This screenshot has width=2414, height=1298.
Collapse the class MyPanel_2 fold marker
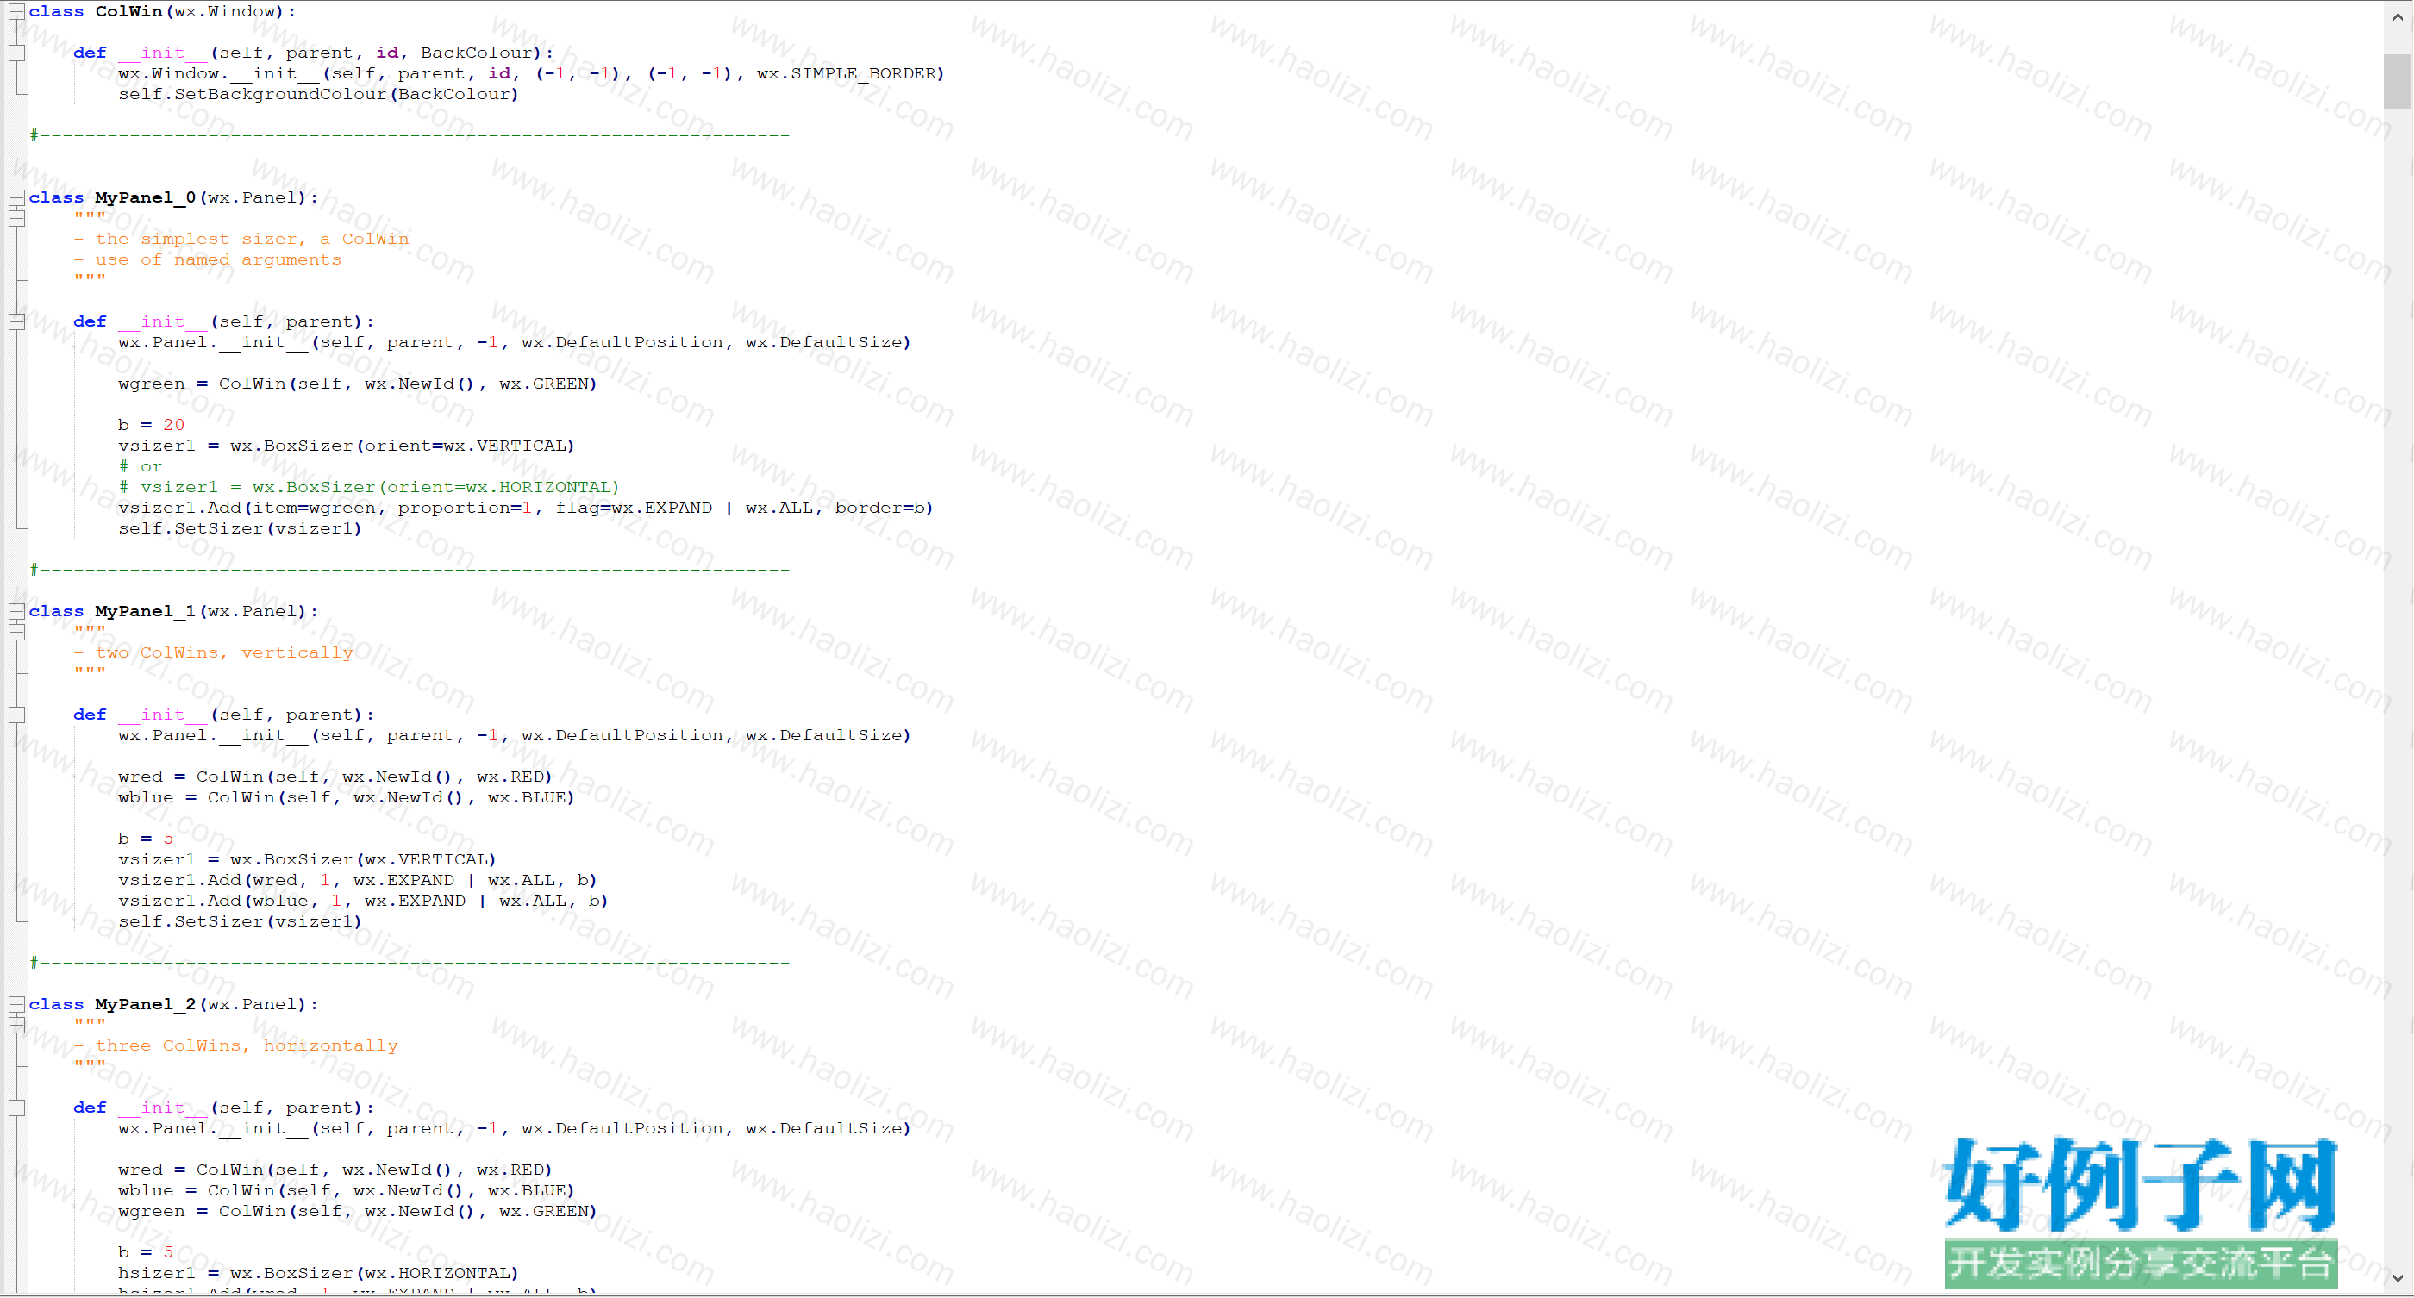pyautogui.click(x=17, y=1005)
